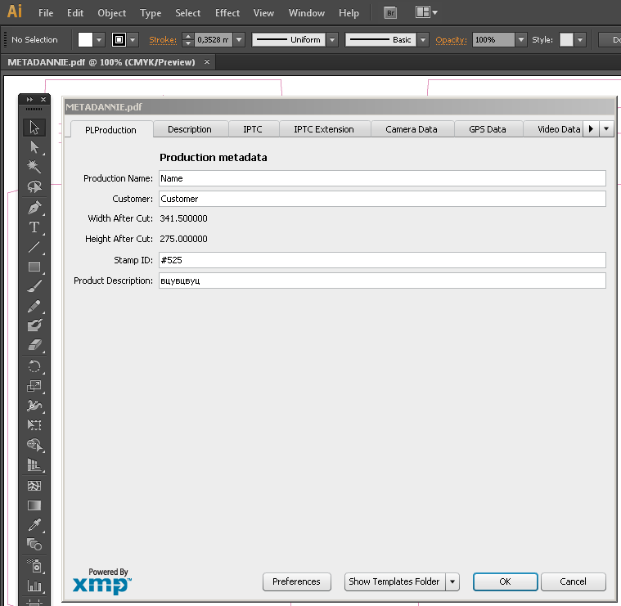Open Show Templates Folder dropdown arrow
621x606 pixels.
click(452, 581)
